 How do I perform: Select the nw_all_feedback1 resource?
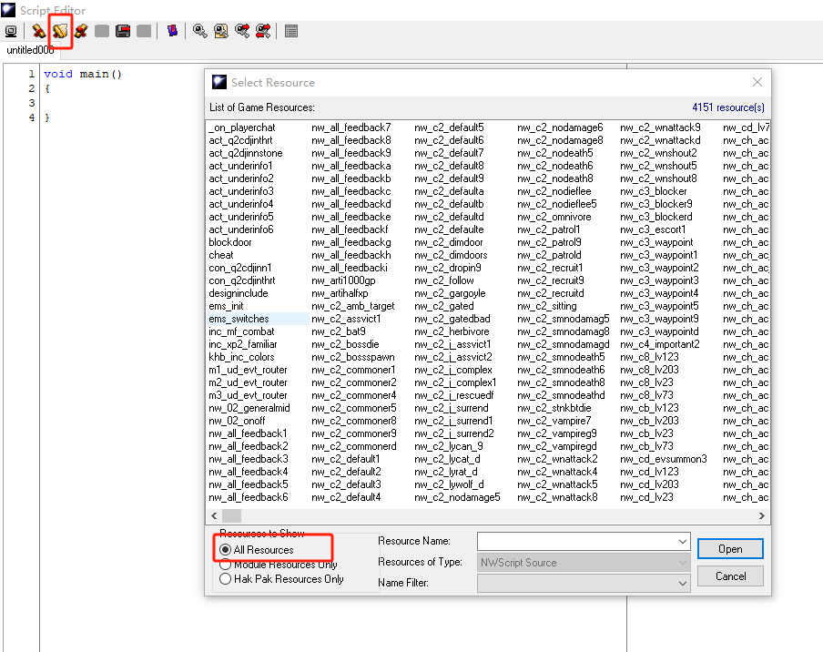(249, 433)
